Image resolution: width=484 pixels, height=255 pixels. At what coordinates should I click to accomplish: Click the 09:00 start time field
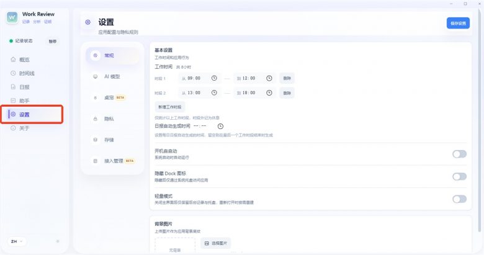point(200,78)
